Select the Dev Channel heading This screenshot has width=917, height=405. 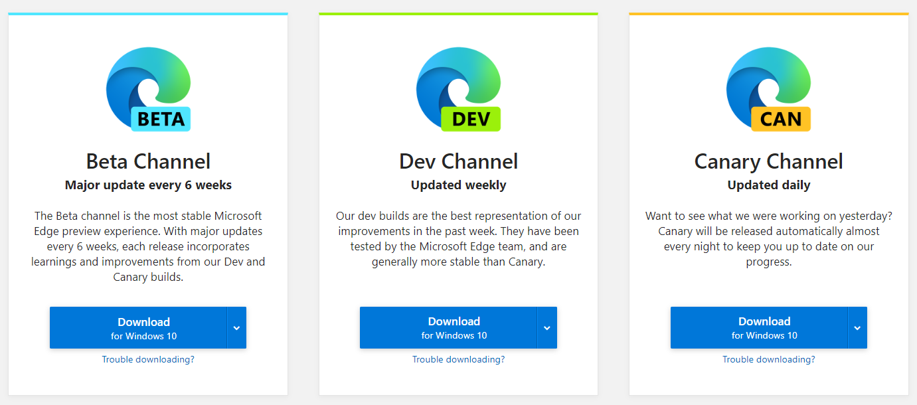coord(458,161)
